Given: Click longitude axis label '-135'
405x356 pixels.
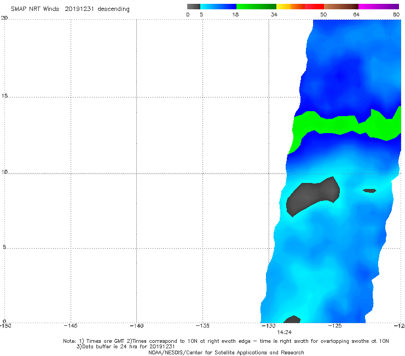Looking at the screenshot, I should click(x=202, y=326).
